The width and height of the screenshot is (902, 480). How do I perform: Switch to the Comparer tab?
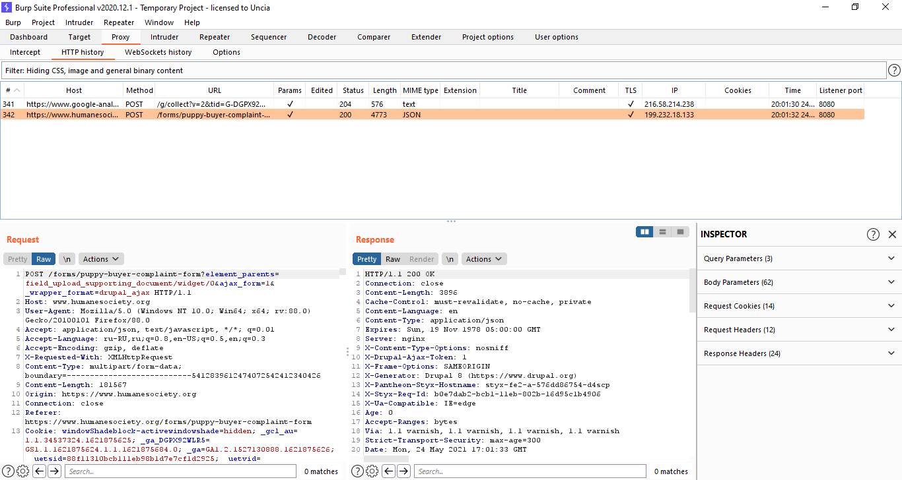(x=374, y=37)
